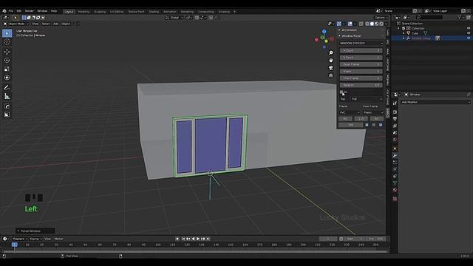Screen dimensions: 473x266
Task: Click proportional editing icon in header
Action: 211,18
